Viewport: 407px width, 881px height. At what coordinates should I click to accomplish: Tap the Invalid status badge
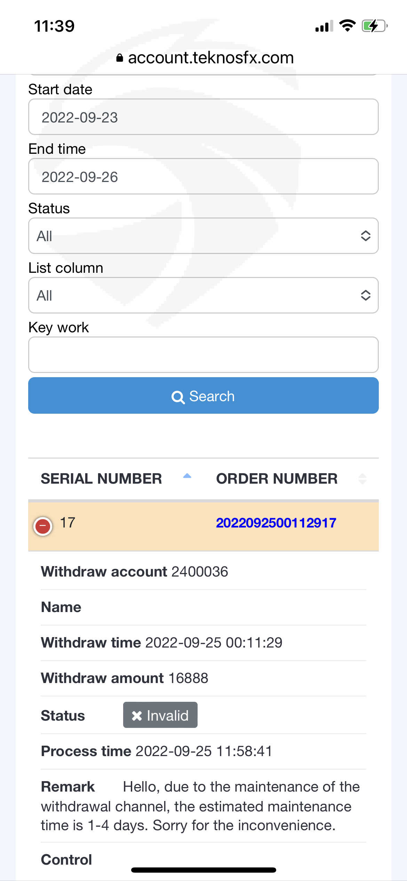160,715
